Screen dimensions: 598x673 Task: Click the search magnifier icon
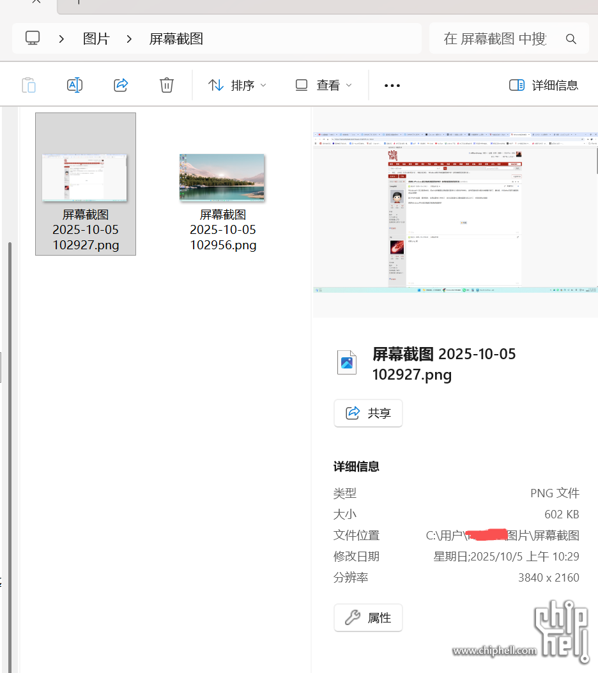pos(571,39)
